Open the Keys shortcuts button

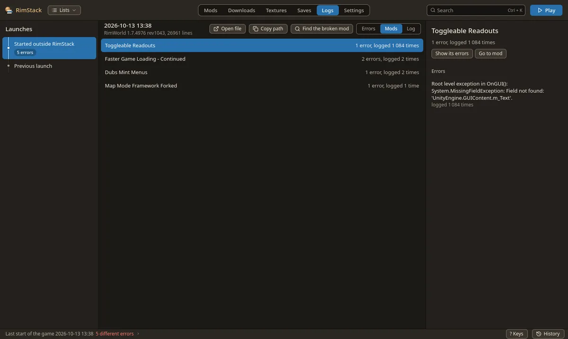tap(516, 334)
